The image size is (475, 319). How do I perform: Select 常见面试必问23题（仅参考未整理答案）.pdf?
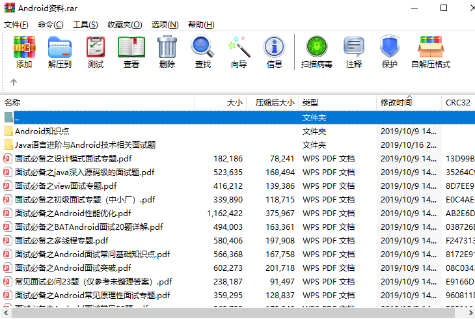click(x=94, y=282)
